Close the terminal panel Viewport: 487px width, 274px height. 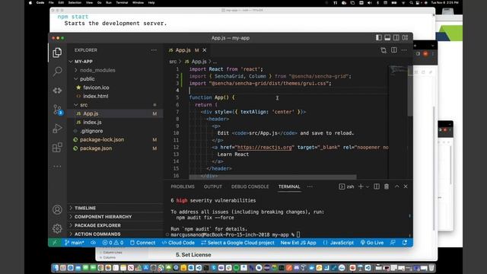406,186
